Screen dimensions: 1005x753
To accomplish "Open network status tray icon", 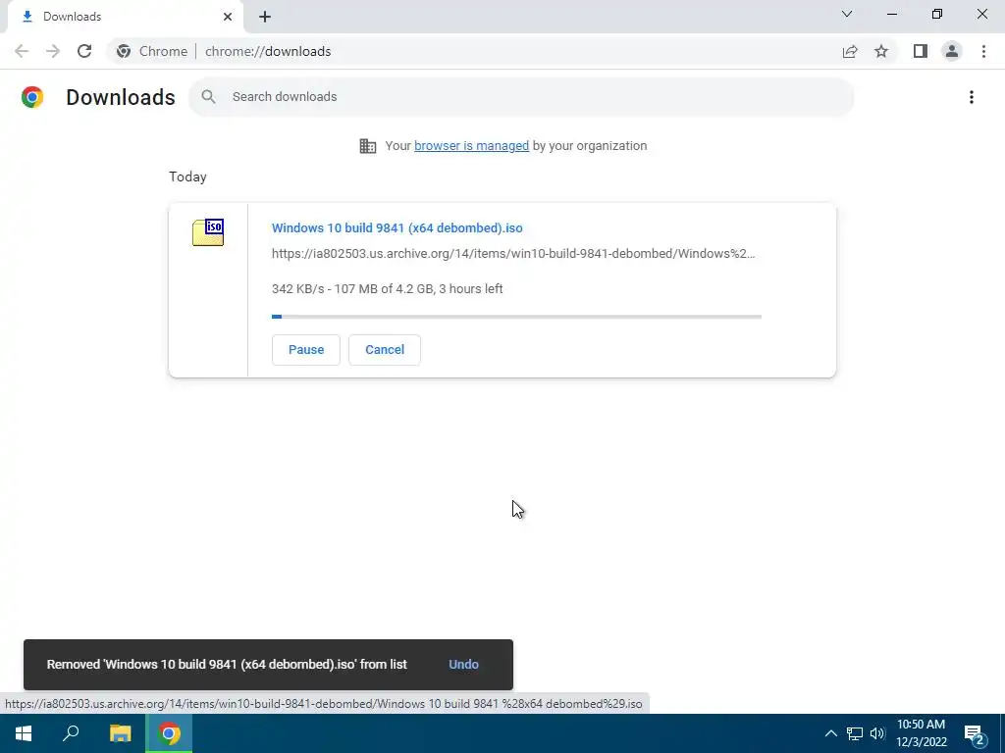I will click(x=855, y=733).
